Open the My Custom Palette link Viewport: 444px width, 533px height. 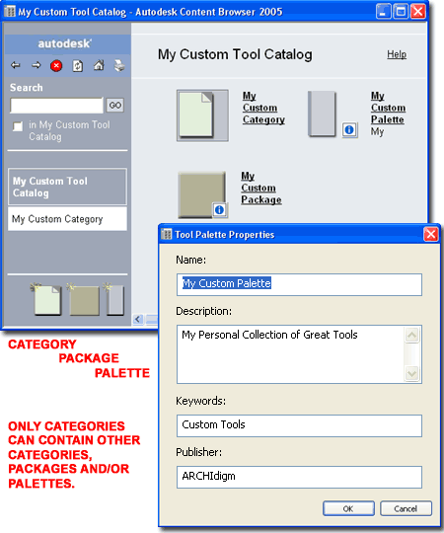[x=388, y=108]
